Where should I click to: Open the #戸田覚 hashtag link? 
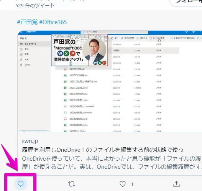(28, 22)
